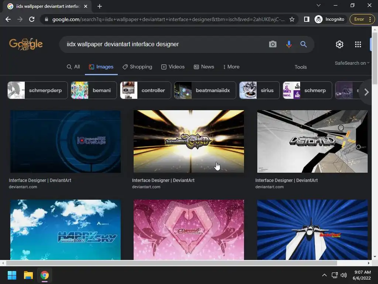378x284 pixels.
Task: Open search Tools options
Action: click(300, 67)
